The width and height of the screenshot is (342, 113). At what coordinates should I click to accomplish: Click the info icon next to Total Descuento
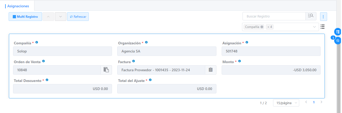click(x=47, y=80)
